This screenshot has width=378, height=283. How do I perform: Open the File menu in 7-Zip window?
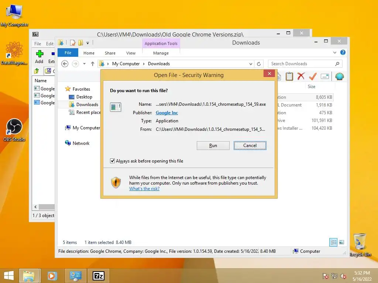coord(38,43)
